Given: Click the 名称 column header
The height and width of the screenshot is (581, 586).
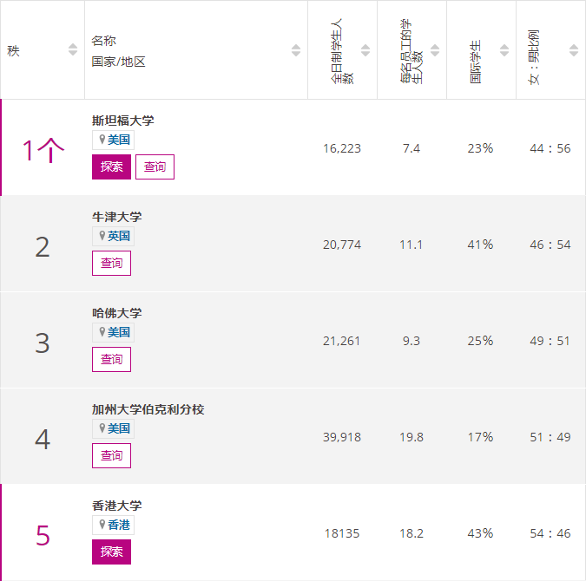Looking at the screenshot, I should click(104, 41).
